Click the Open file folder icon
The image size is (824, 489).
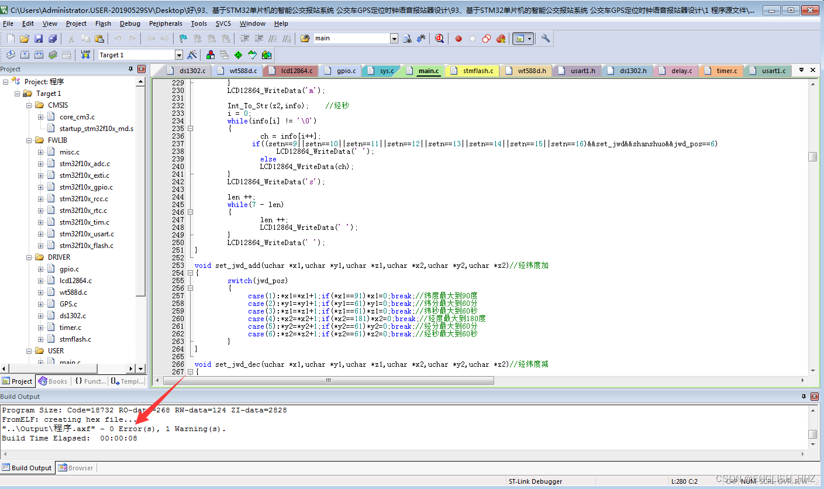click(25, 39)
